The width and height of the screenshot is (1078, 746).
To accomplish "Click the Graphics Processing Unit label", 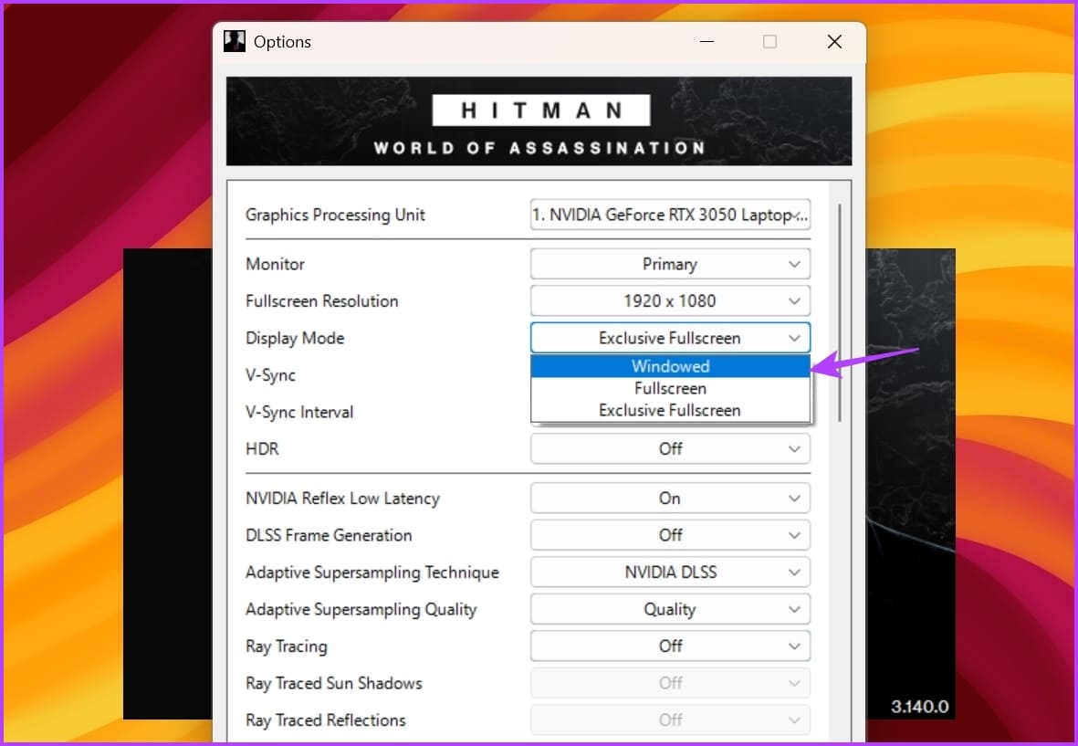I will point(335,215).
